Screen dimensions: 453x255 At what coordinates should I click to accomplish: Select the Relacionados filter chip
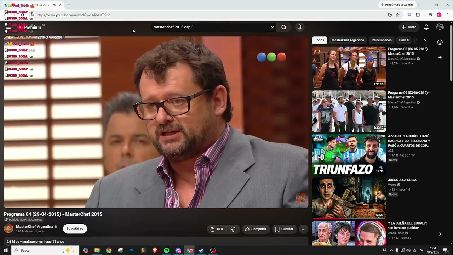(x=382, y=40)
